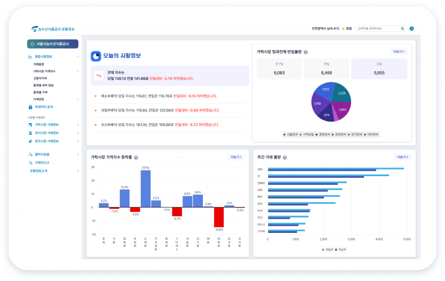Open the 거래동향 menu item
Image resolution: width=445 pixels, height=281 pixels.
38,64
